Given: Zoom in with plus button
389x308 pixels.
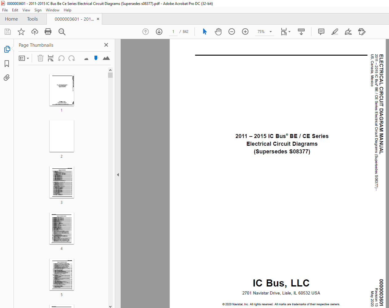Looking at the screenshot, I should (245, 32).
